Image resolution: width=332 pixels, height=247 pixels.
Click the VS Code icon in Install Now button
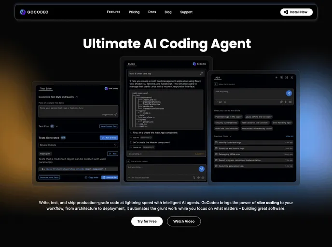pos(286,12)
